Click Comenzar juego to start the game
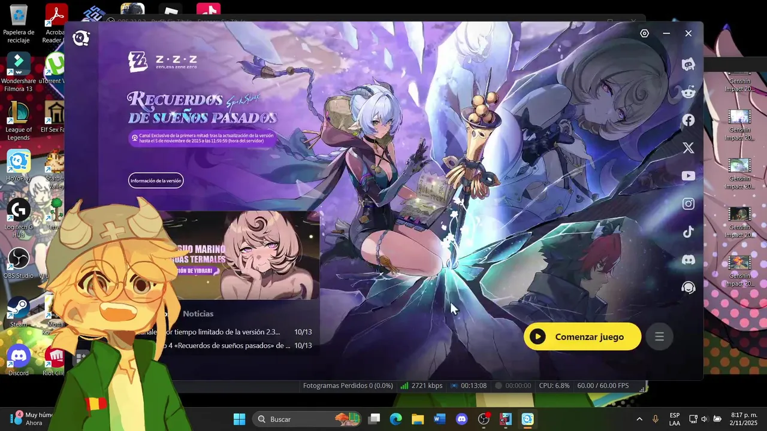 coord(582,336)
